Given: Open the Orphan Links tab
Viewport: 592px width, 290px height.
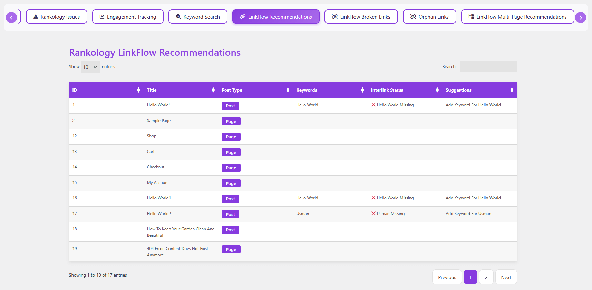Looking at the screenshot, I should pyautogui.click(x=429, y=17).
